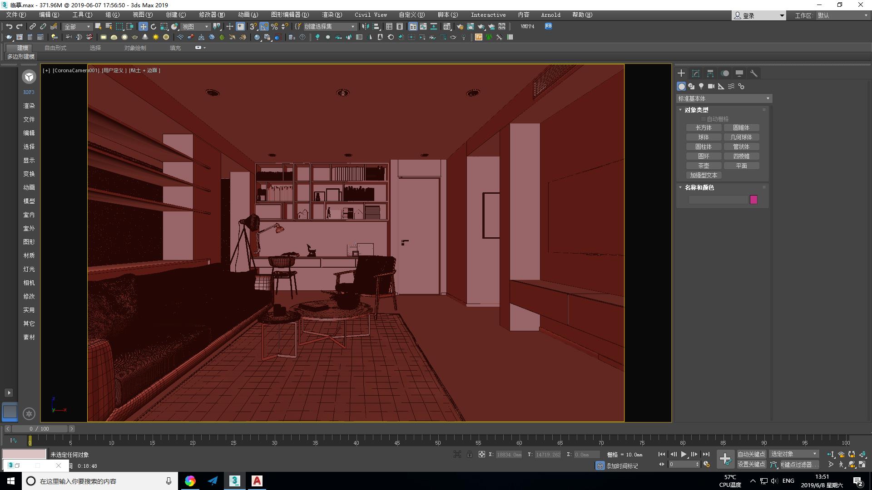Screen dimensions: 872x490
Task: Click the RB toolbar icon
Action: (549, 26)
